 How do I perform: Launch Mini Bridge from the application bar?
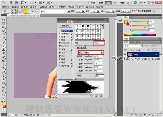[17, 3]
